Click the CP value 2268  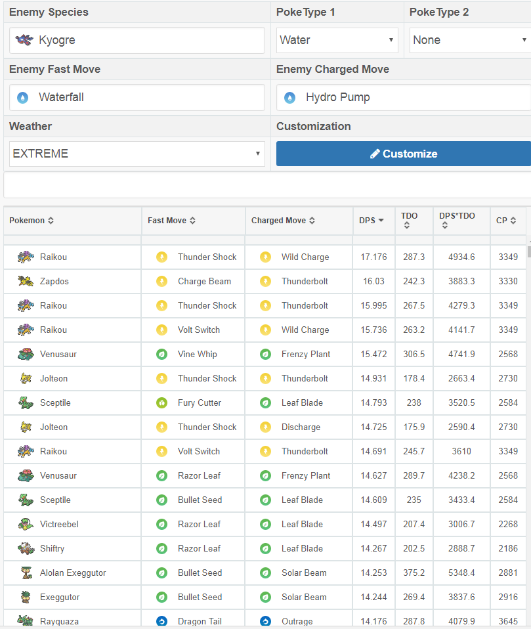click(508, 524)
